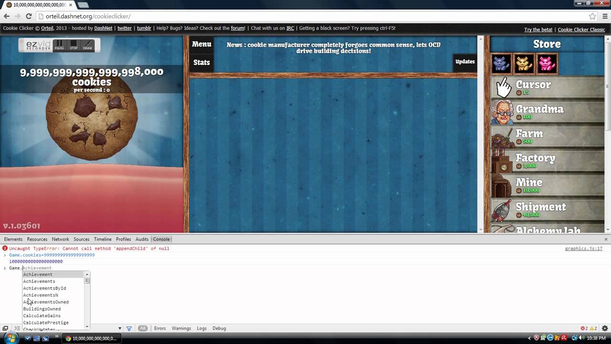Switch to the Network devtools tab
The image size is (611, 344).
tap(61, 239)
